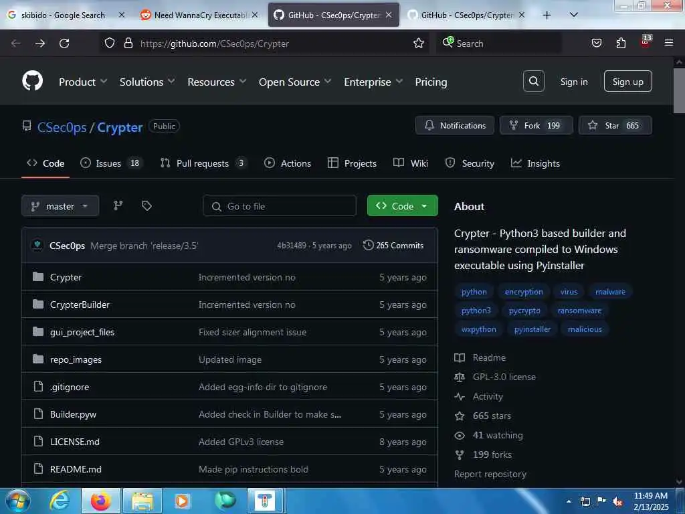The height and width of the screenshot is (514, 685).
Task: Expand the Resources menu
Action: (217, 82)
